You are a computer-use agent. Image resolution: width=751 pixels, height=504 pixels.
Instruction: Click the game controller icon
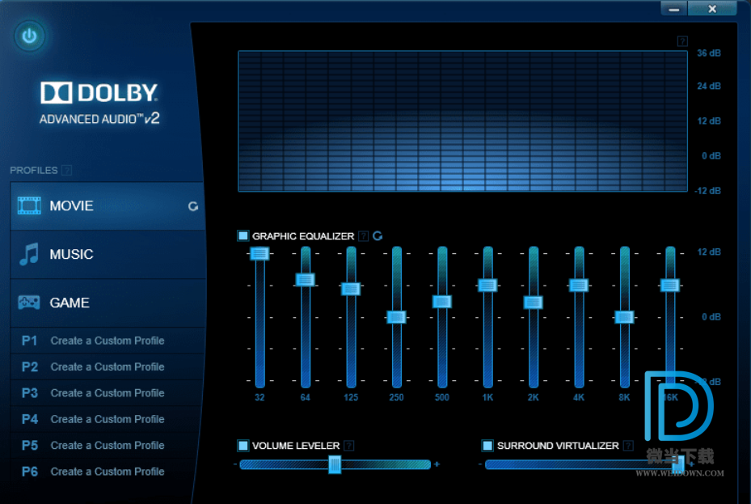pos(29,303)
